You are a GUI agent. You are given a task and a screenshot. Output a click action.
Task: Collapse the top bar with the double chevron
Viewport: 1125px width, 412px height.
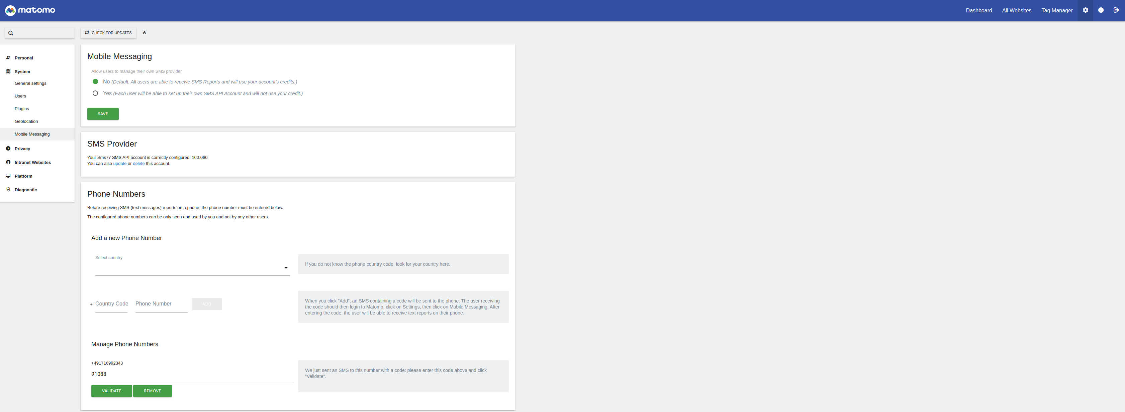[x=145, y=33]
